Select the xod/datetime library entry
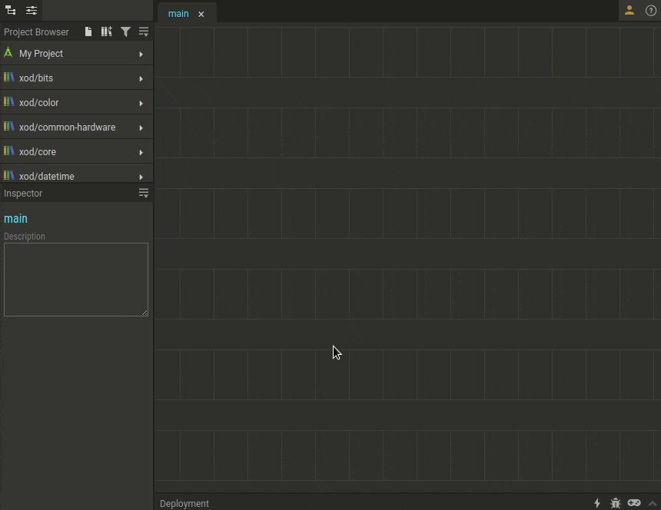The image size is (661, 510). click(x=47, y=176)
